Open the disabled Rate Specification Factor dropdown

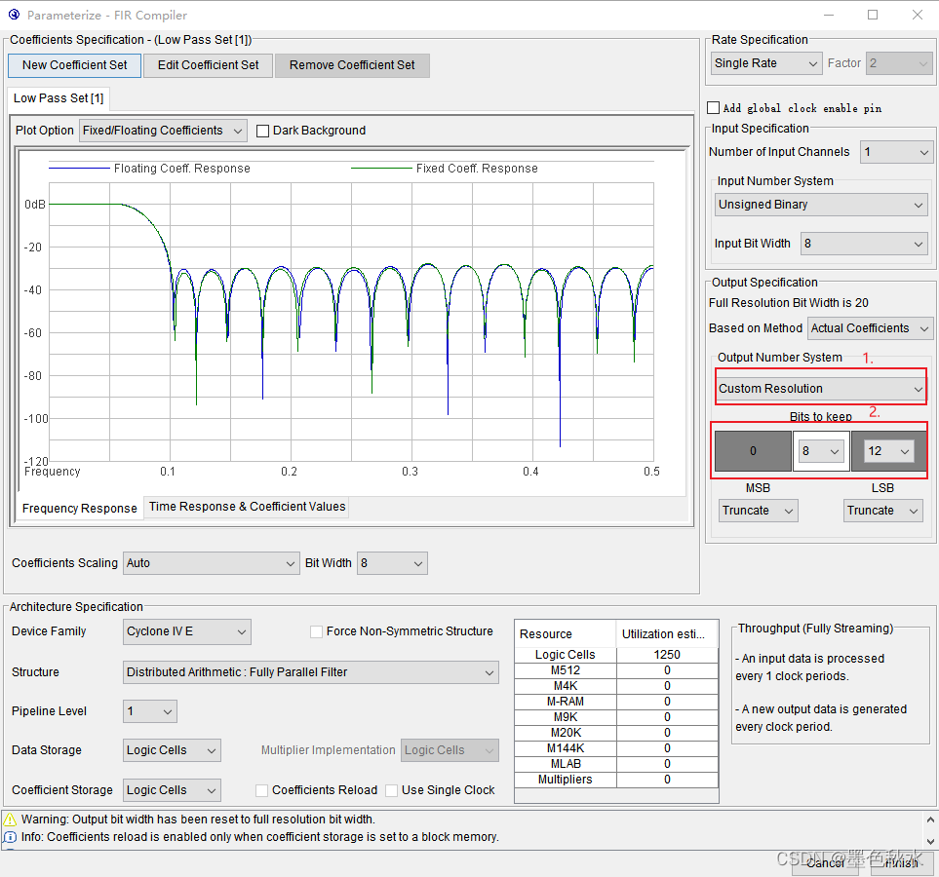point(899,63)
